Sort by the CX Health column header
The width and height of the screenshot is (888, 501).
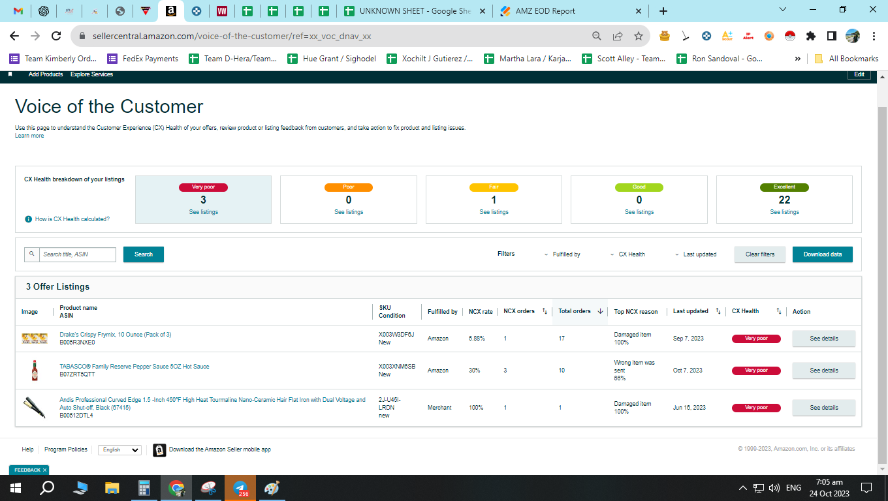(778, 311)
